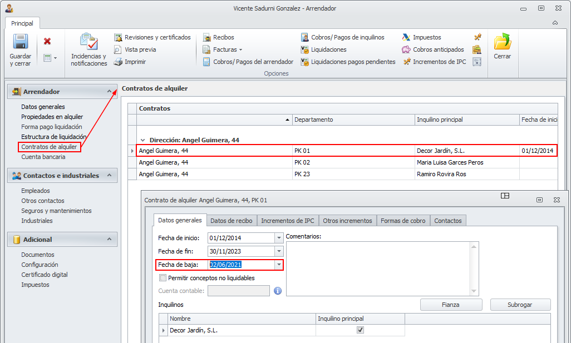Open Liquidaciones pagos pendientes

click(348, 62)
